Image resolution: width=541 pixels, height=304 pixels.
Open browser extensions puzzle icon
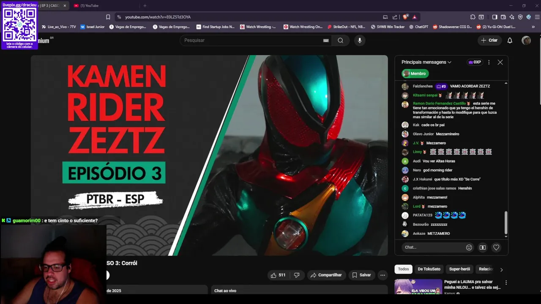[x=473, y=17]
